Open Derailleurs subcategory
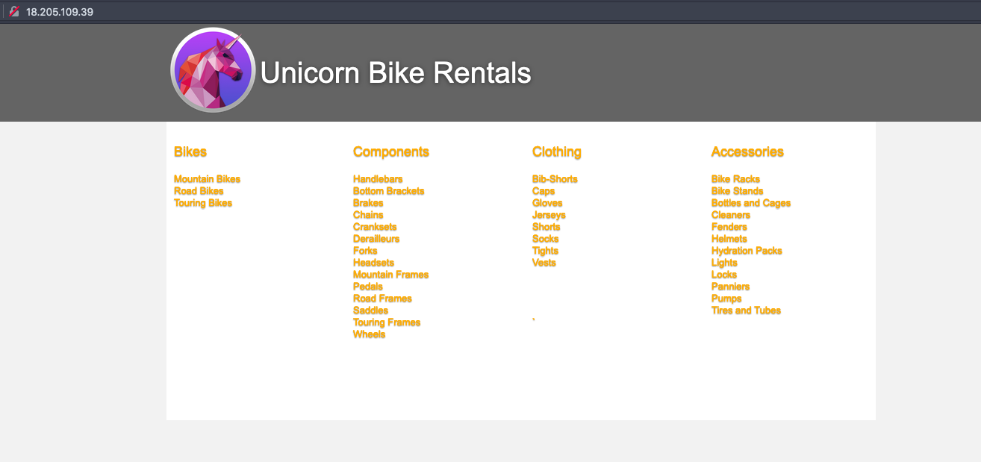 point(376,239)
